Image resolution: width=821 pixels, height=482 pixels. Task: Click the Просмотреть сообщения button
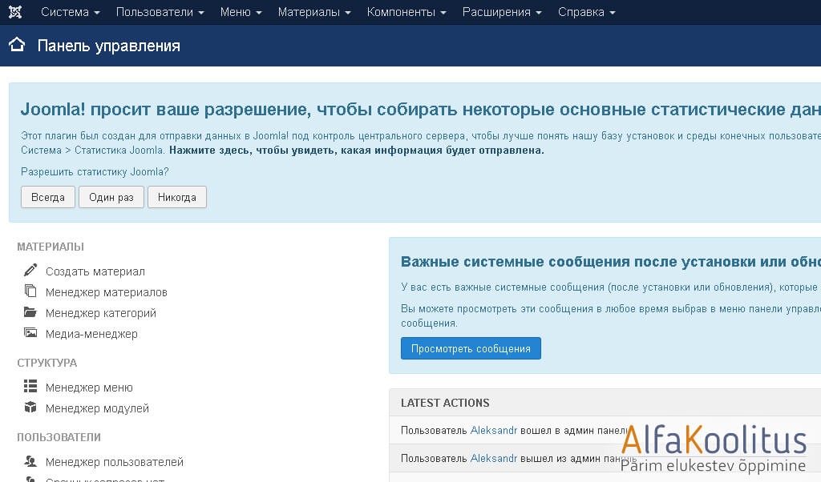(x=471, y=348)
